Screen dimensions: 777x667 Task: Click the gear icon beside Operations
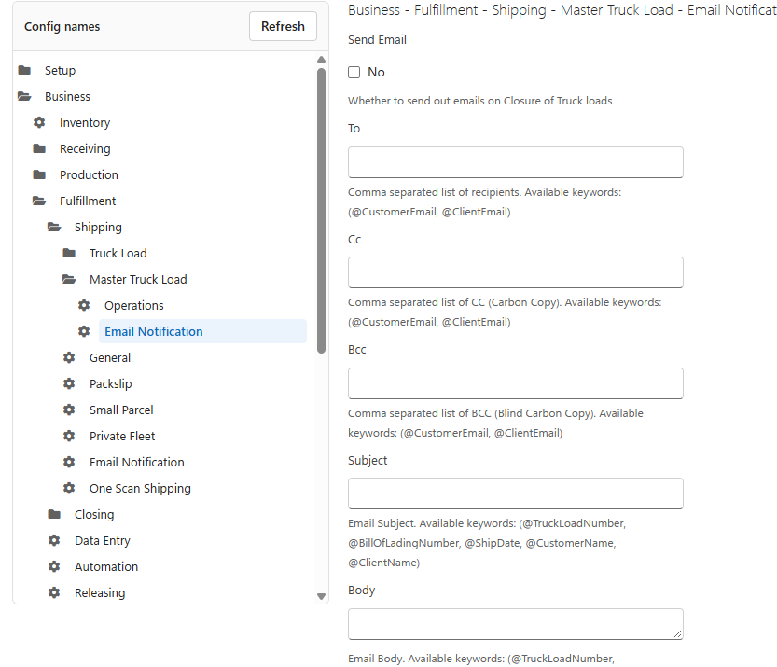(x=84, y=305)
